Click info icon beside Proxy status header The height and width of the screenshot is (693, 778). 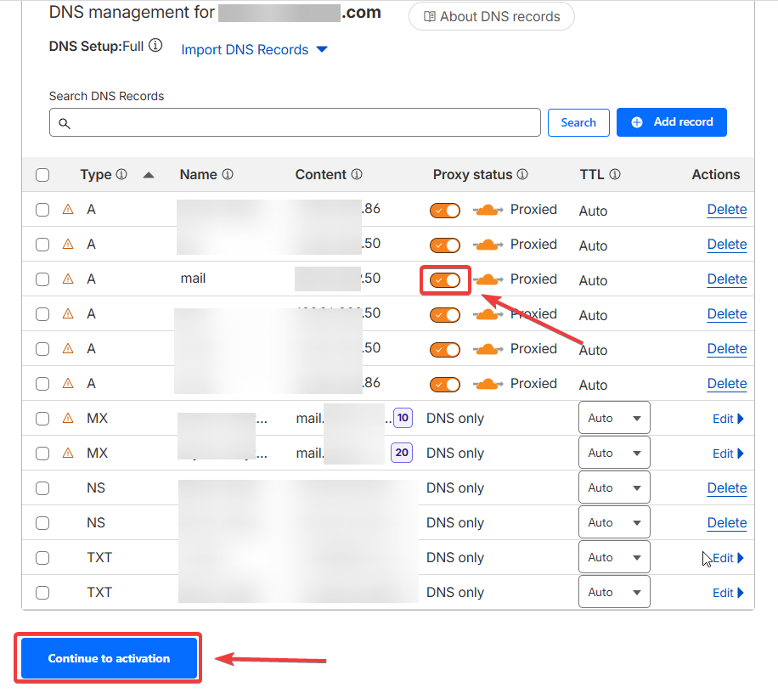coord(522,174)
